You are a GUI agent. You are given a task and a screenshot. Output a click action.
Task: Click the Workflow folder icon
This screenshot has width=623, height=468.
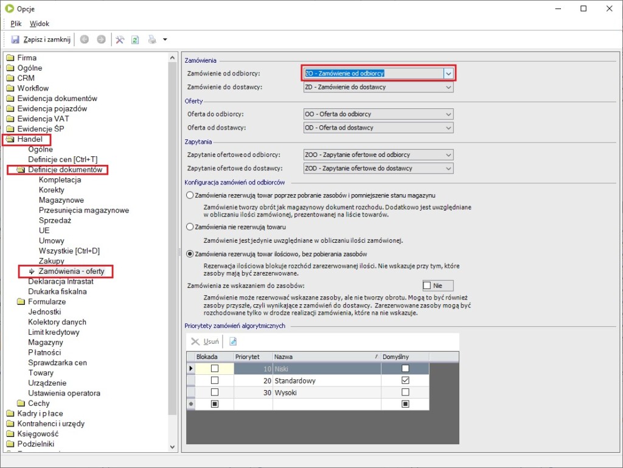[10, 88]
